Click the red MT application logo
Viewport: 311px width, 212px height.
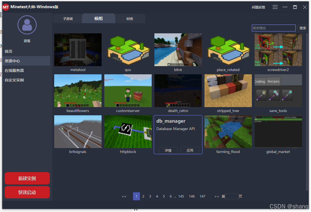6,7
